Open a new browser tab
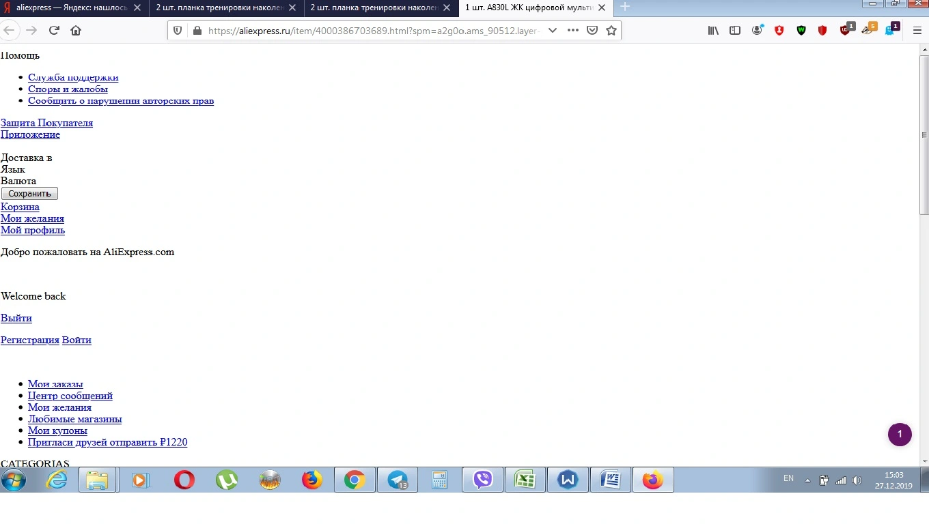This screenshot has width=929, height=524. (624, 8)
